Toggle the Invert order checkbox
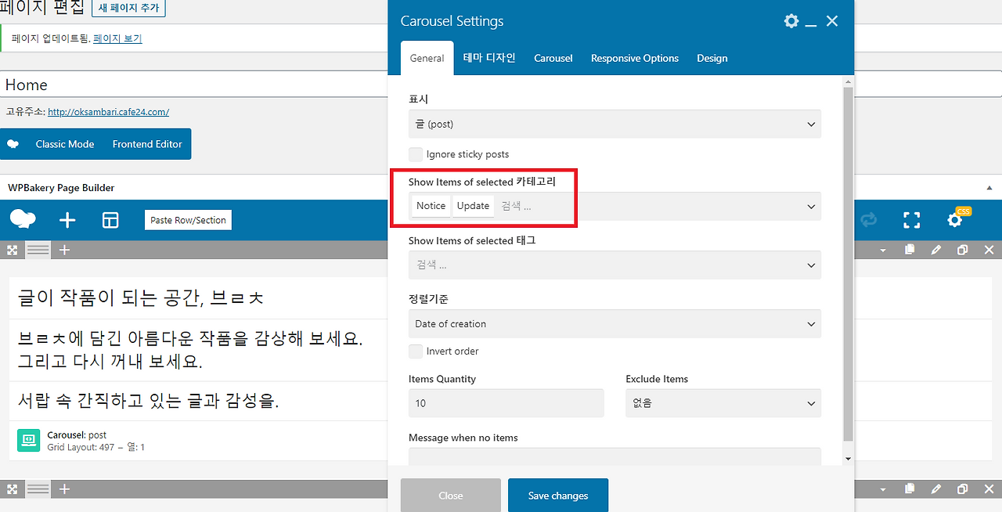The height and width of the screenshot is (512, 1002). (416, 351)
